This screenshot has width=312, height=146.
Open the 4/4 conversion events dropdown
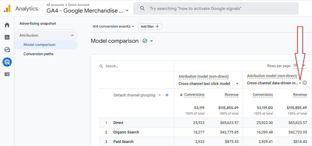(113, 26)
